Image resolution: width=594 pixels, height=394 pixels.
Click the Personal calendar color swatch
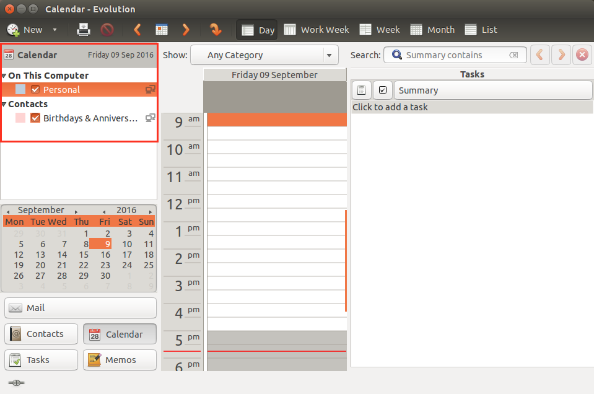(20, 90)
